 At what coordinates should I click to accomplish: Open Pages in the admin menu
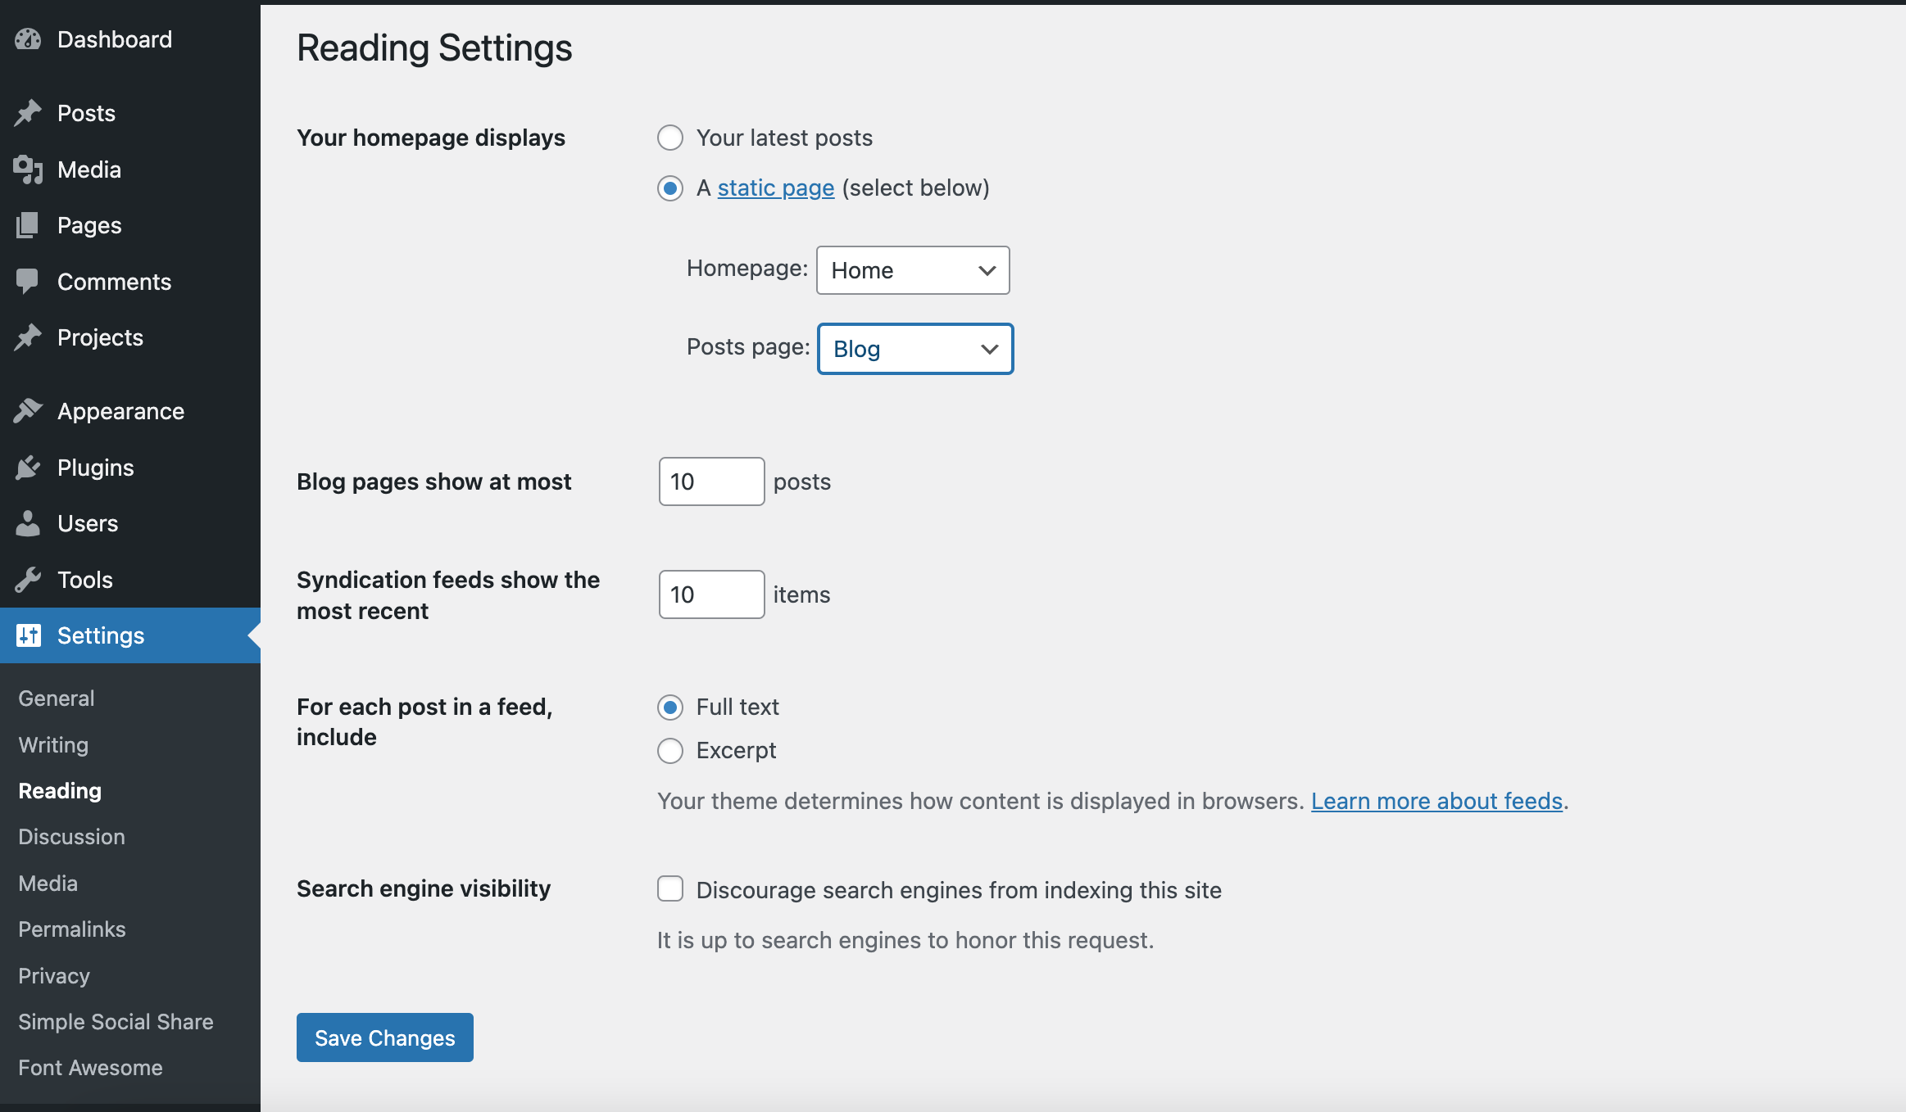pyautogui.click(x=130, y=225)
